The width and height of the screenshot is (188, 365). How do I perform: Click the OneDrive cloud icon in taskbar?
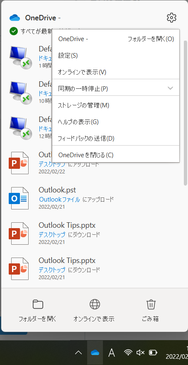click(x=95, y=353)
